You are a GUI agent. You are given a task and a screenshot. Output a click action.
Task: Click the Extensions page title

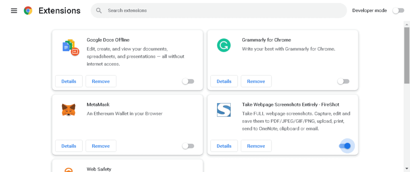pyautogui.click(x=60, y=11)
